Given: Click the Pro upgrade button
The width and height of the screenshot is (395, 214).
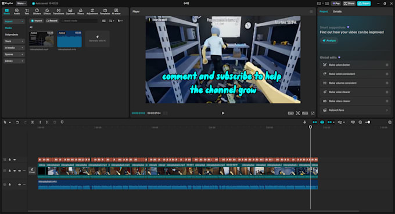Looking at the screenshot, I should click(x=336, y=3).
